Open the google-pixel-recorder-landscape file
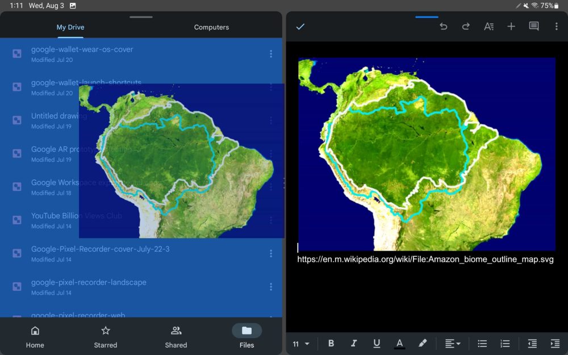This screenshot has height=355, width=568. pos(89,282)
